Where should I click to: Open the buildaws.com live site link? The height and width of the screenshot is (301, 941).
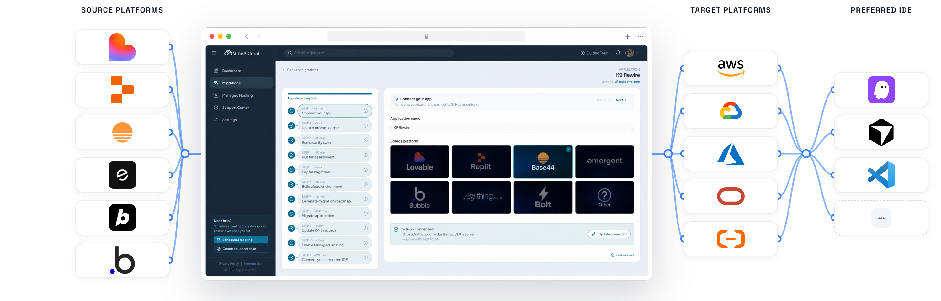pos(628,82)
